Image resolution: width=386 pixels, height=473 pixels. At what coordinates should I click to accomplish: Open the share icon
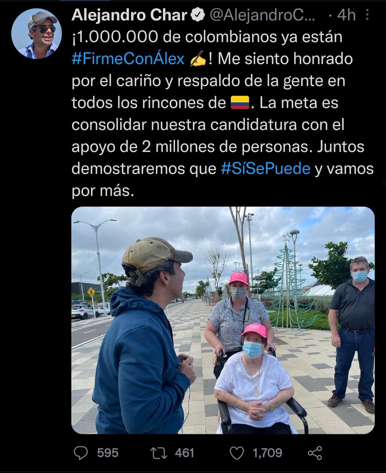pyautogui.click(x=315, y=453)
